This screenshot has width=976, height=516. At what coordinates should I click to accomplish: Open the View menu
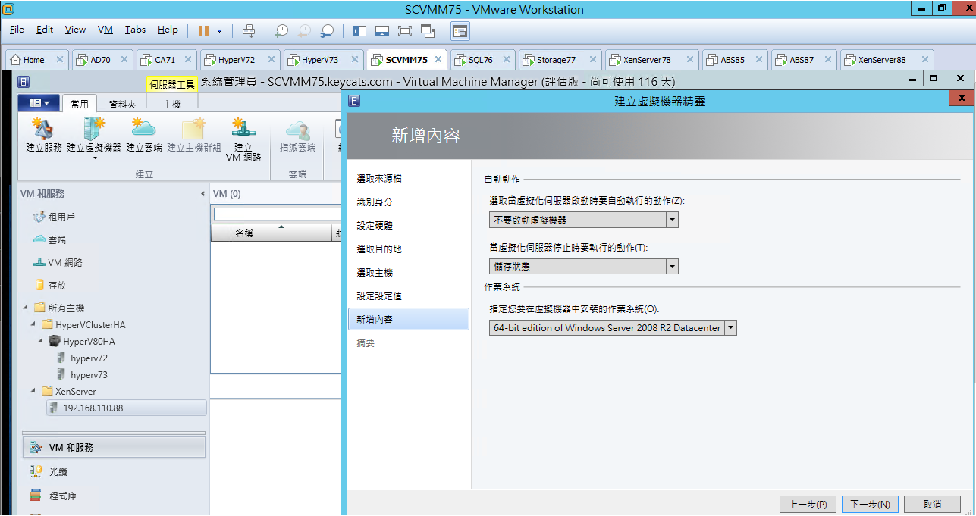pos(75,30)
